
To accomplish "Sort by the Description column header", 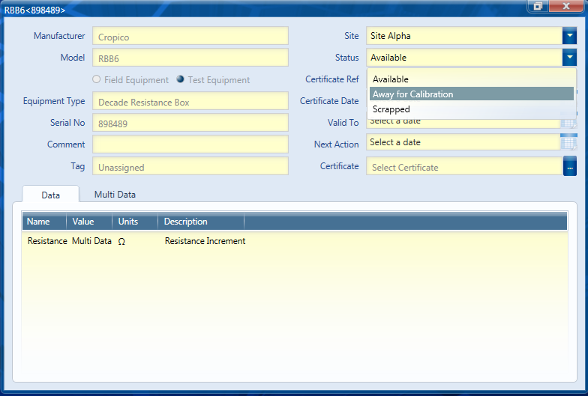I will pyautogui.click(x=201, y=222).
